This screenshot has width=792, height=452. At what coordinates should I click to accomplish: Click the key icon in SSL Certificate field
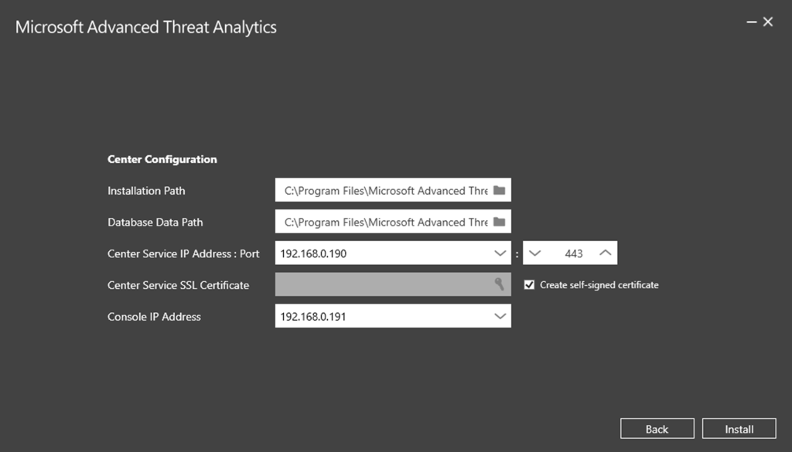pos(500,284)
